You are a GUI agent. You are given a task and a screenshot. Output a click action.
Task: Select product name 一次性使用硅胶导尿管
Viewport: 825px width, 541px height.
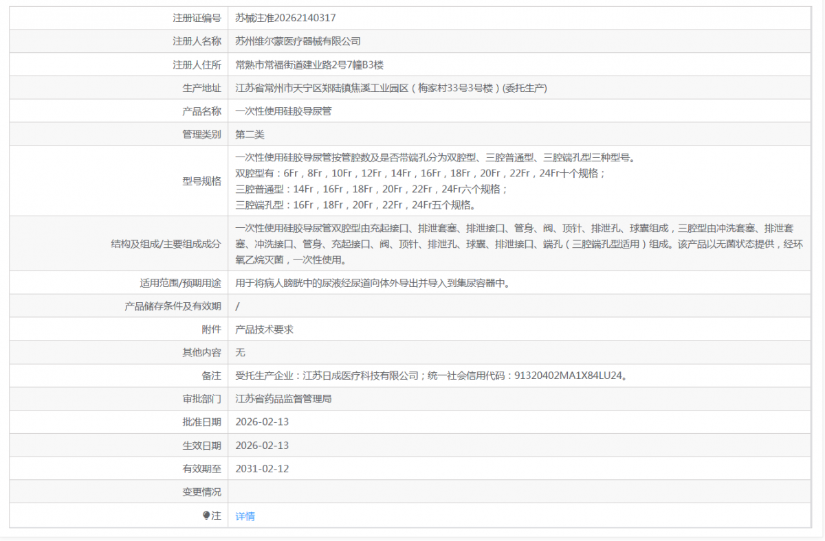tap(283, 111)
